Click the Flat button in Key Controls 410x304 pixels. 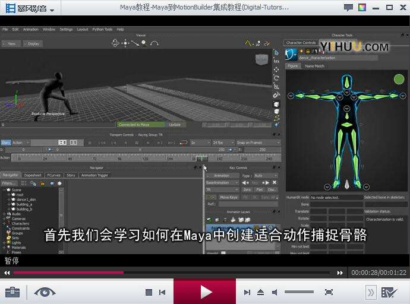tap(260, 189)
